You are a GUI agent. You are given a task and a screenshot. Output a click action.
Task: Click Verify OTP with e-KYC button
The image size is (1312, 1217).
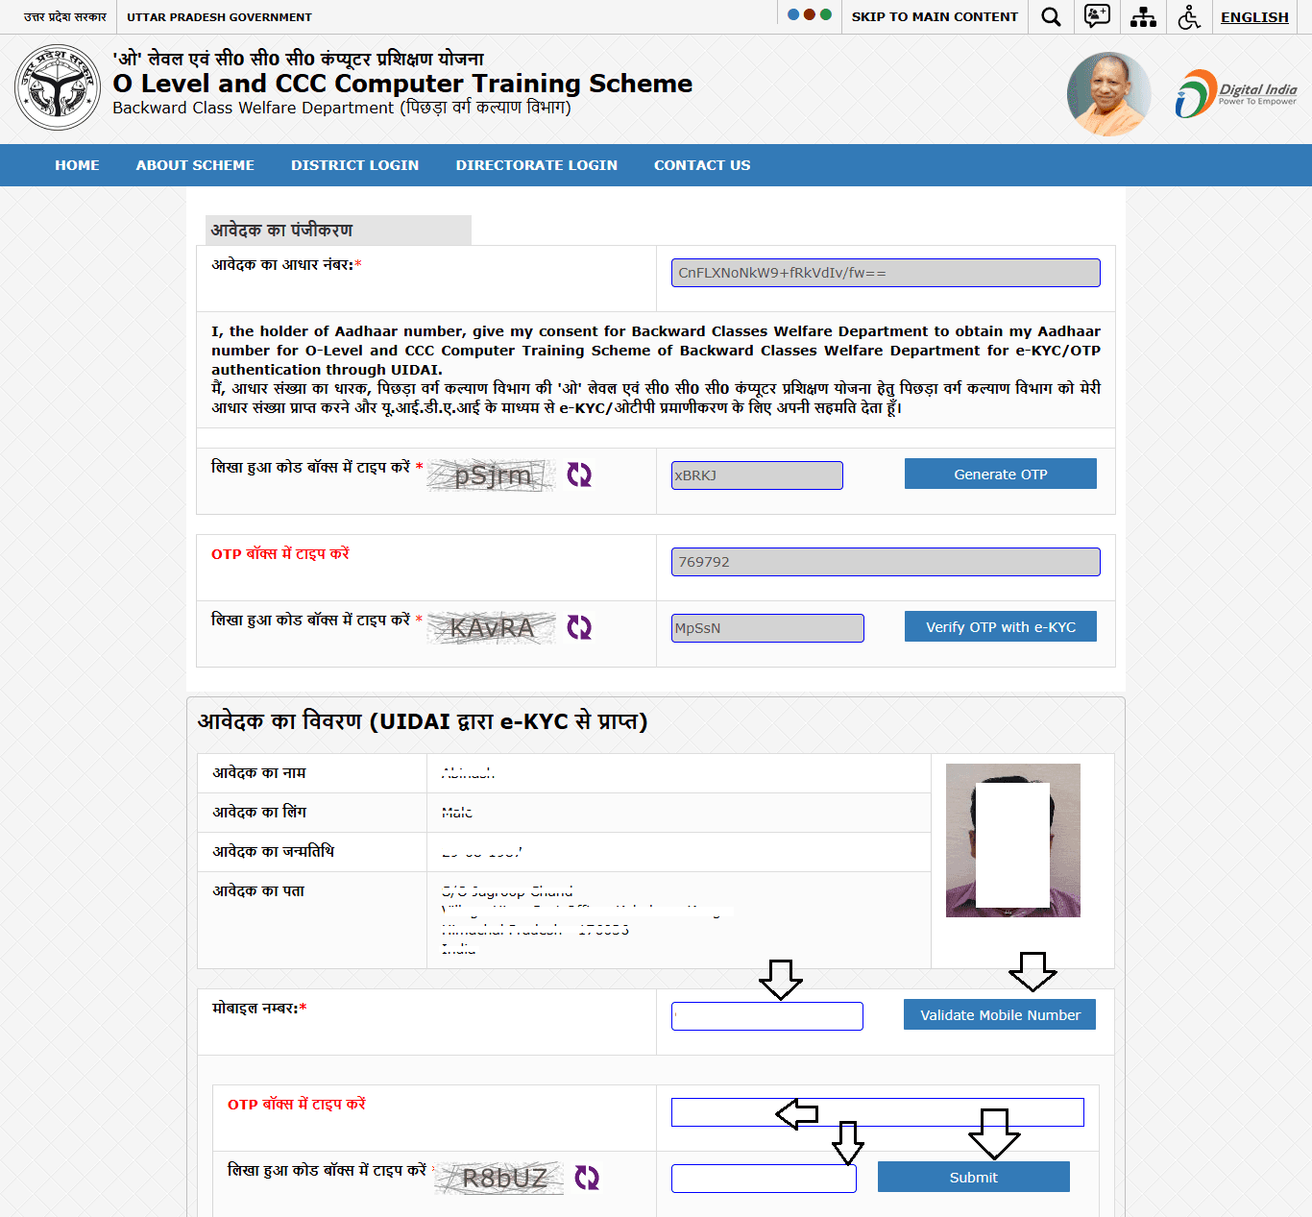(1000, 627)
